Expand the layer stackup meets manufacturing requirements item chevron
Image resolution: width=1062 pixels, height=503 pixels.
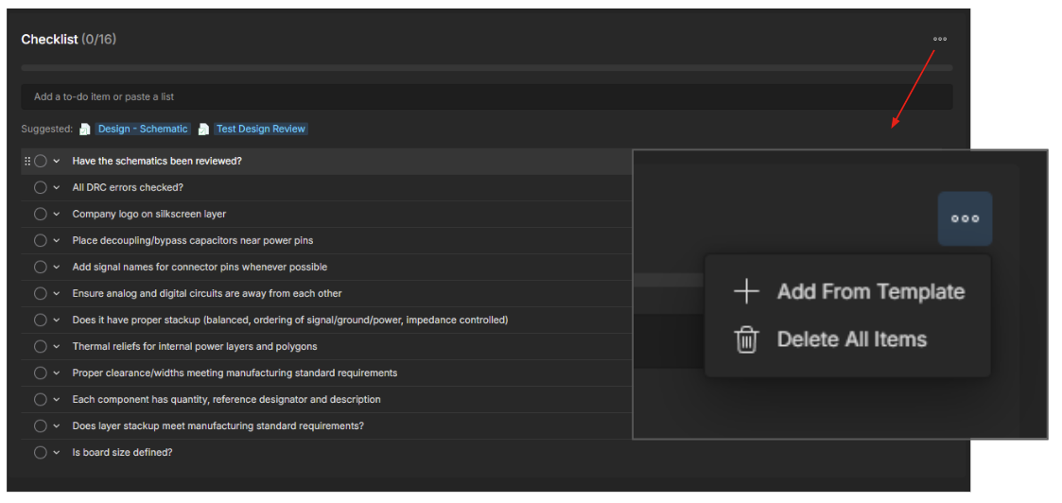coord(57,425)
